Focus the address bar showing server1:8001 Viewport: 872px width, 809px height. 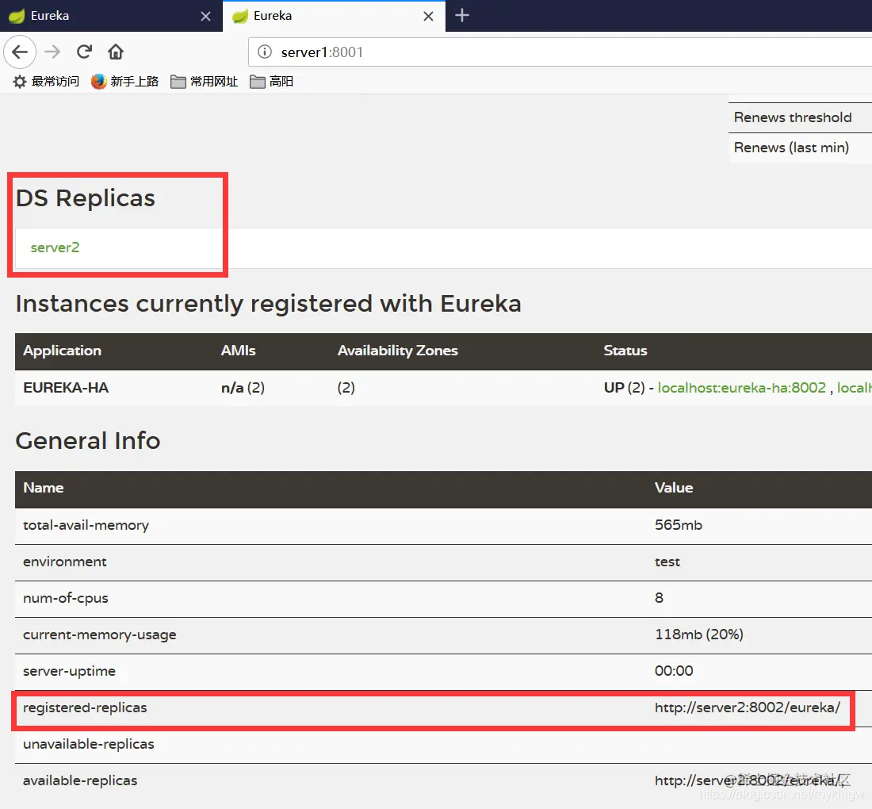coord(560,52)
